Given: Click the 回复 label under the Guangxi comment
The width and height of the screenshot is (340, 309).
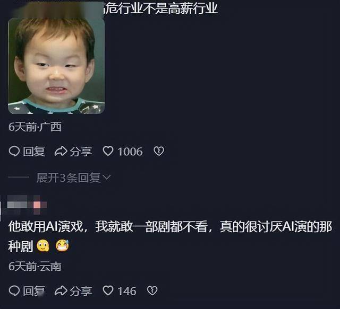Looking at the screenshot, I should (x=34, y=151).
